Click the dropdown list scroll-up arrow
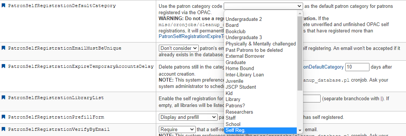The image size is (406, 136). pyautogui.click(x=300, y=13)
